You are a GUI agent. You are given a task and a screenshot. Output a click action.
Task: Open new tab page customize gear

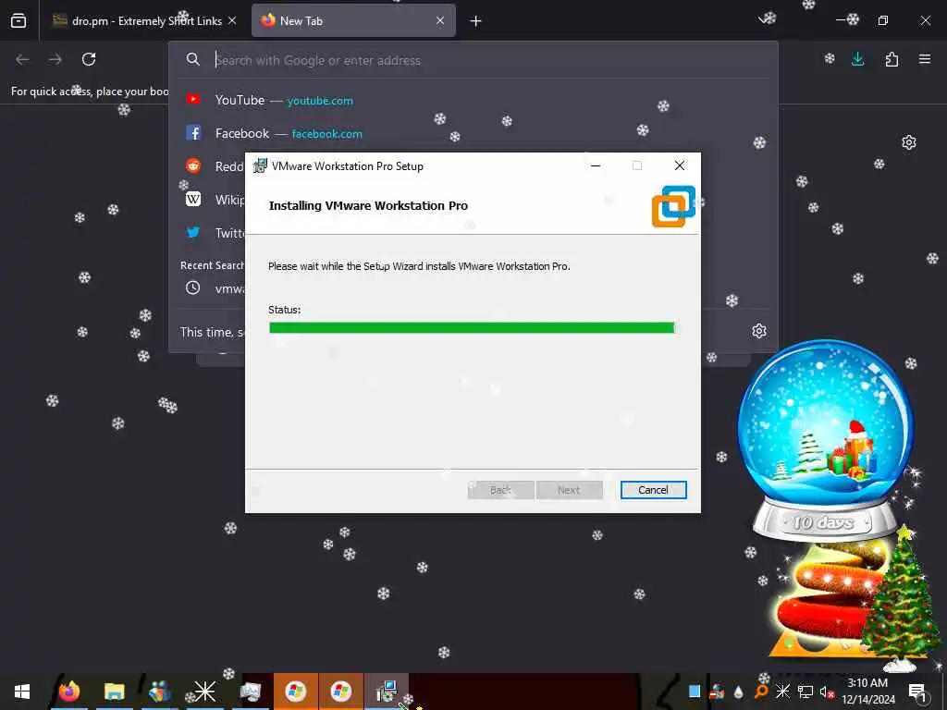pos(909,142)
